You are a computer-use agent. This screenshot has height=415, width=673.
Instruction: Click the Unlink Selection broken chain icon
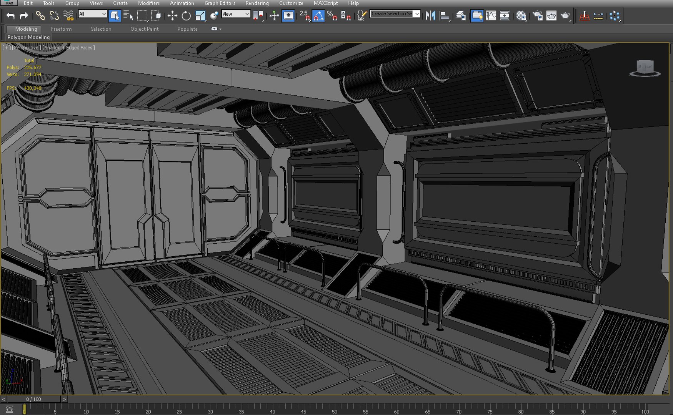[x=54, y=16]
